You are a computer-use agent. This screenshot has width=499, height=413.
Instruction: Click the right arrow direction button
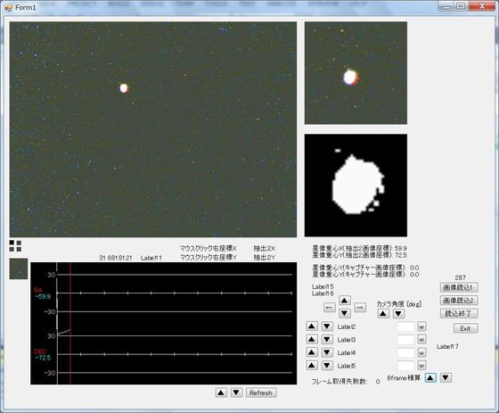(360, 307)
